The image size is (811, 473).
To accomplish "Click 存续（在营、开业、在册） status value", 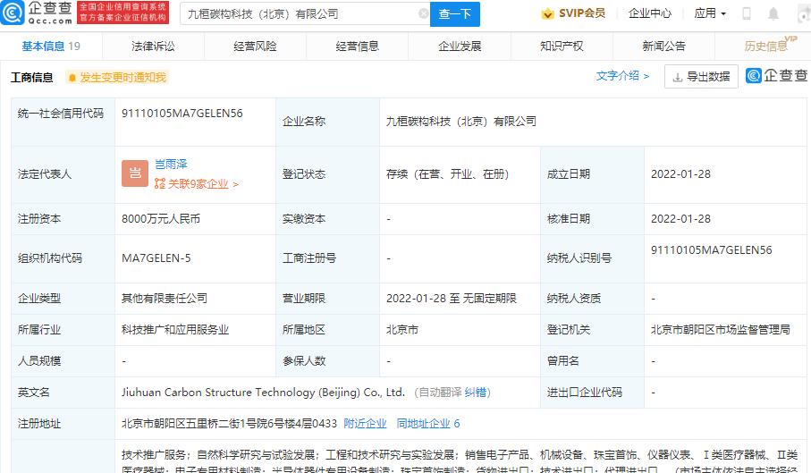I will (448, 174).
